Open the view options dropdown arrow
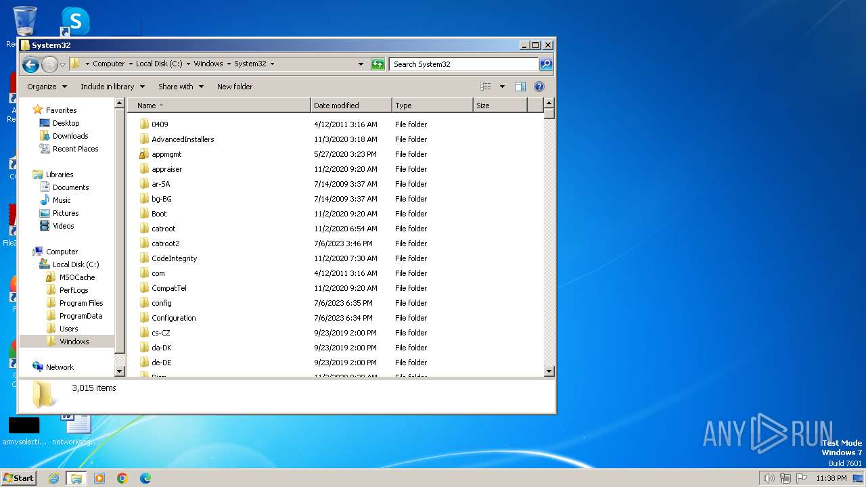Image resolution: width=866 pixels, height=487 pixels. 502,87
